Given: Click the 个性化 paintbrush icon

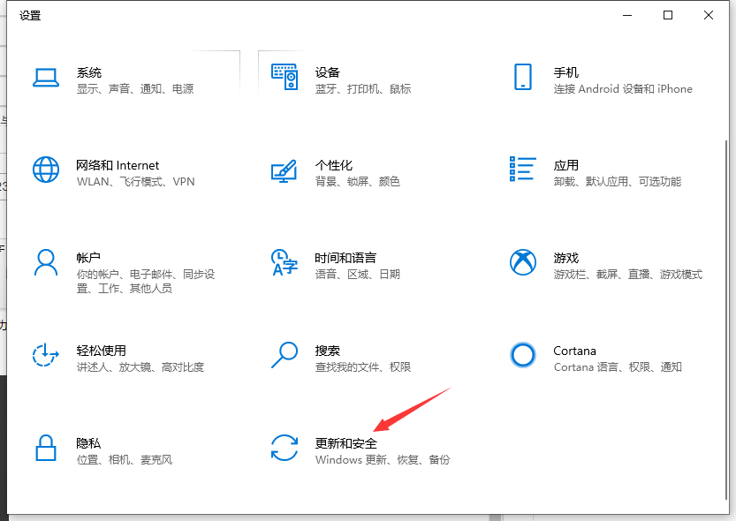Looking at the screenshot, I should click(x=285, y=170).
